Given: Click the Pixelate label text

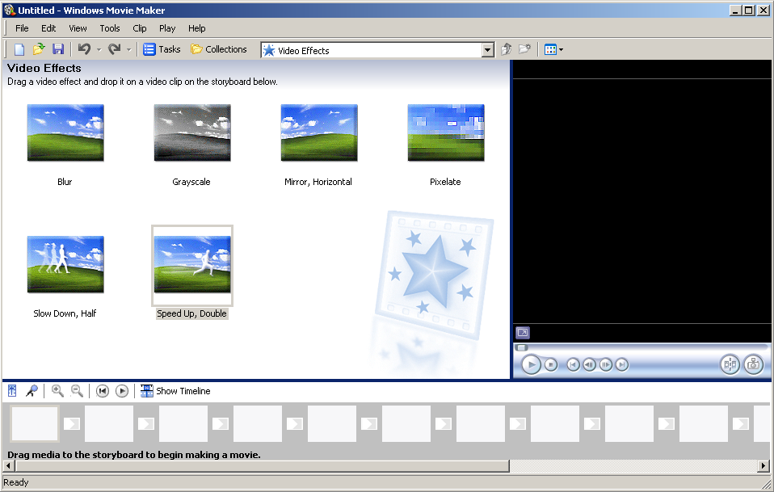Looking at the screenshot, I should pyautogui.click(x=445, y=182).
